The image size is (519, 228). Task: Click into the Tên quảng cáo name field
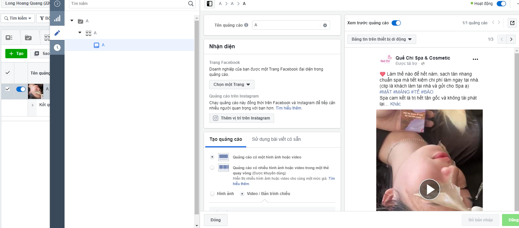(286, 25)
